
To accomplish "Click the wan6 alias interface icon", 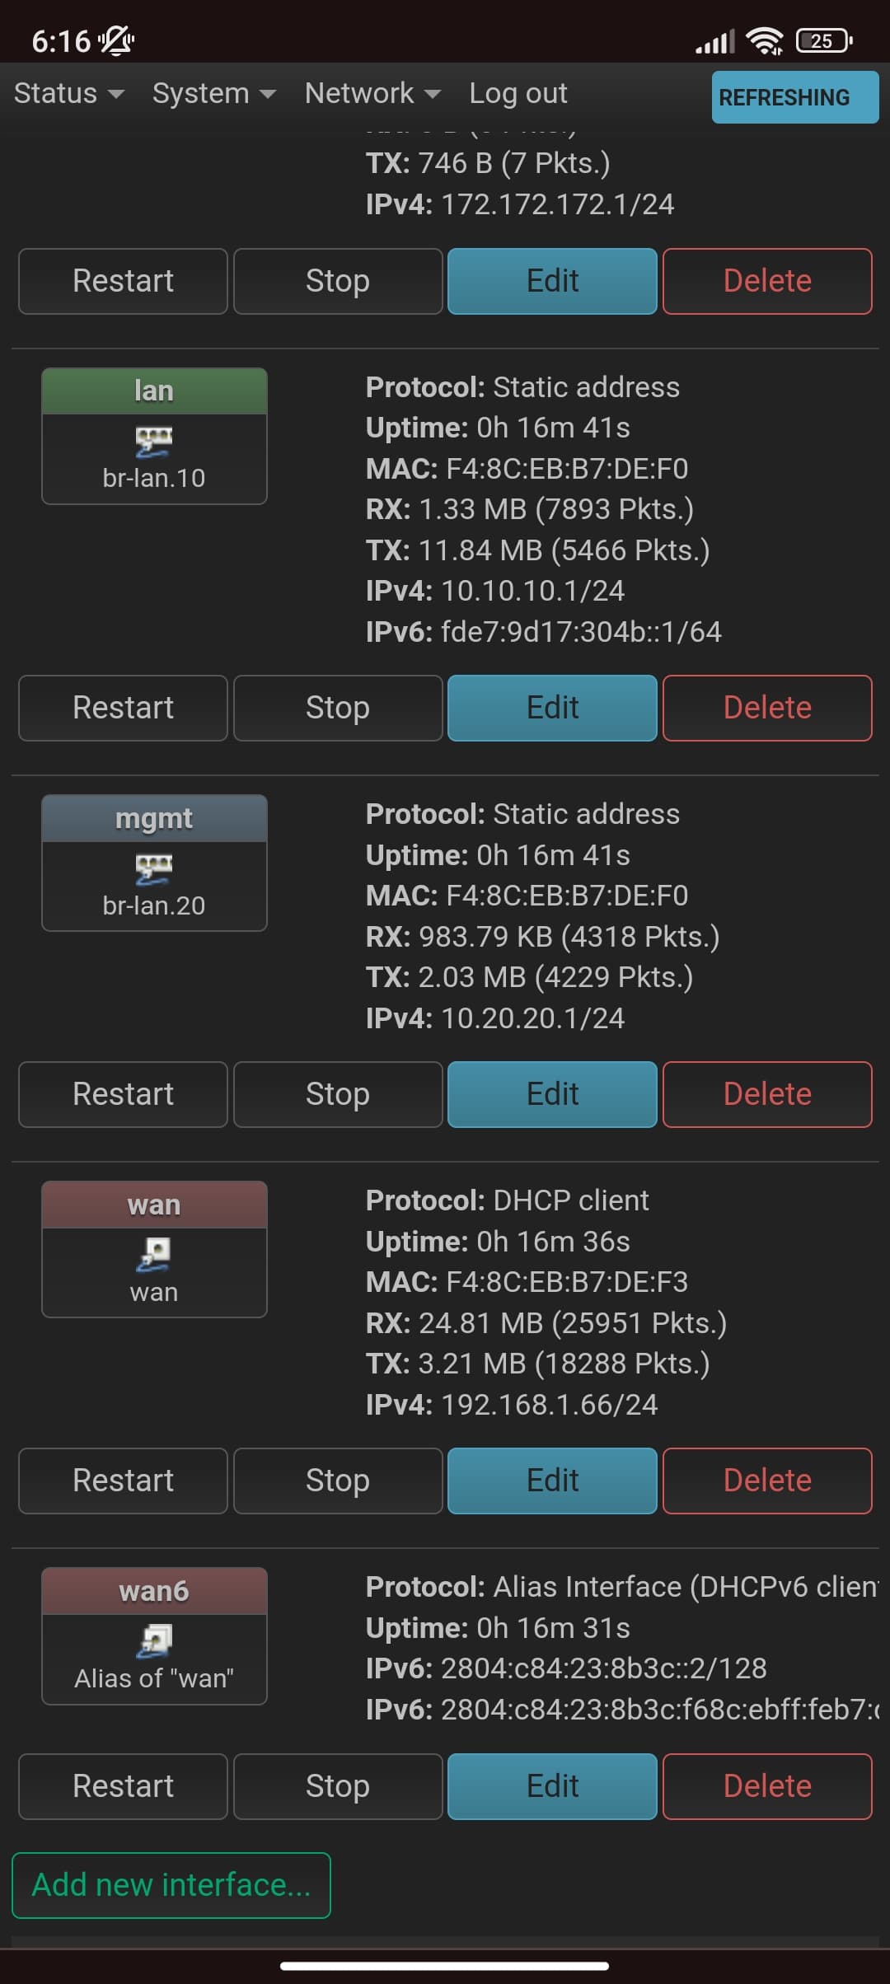I will 154,1640.
